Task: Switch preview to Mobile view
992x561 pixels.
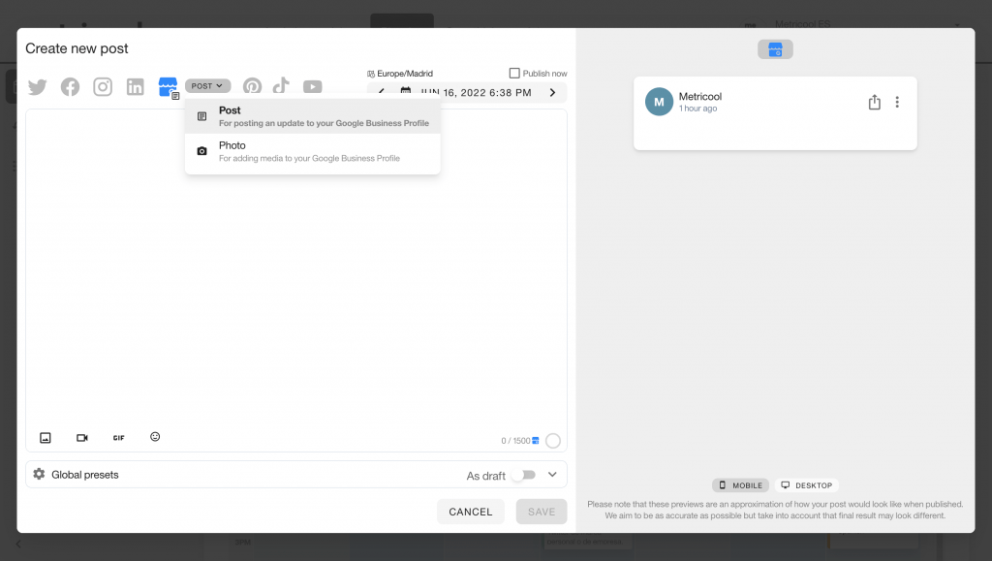Action: pos(741,485)
